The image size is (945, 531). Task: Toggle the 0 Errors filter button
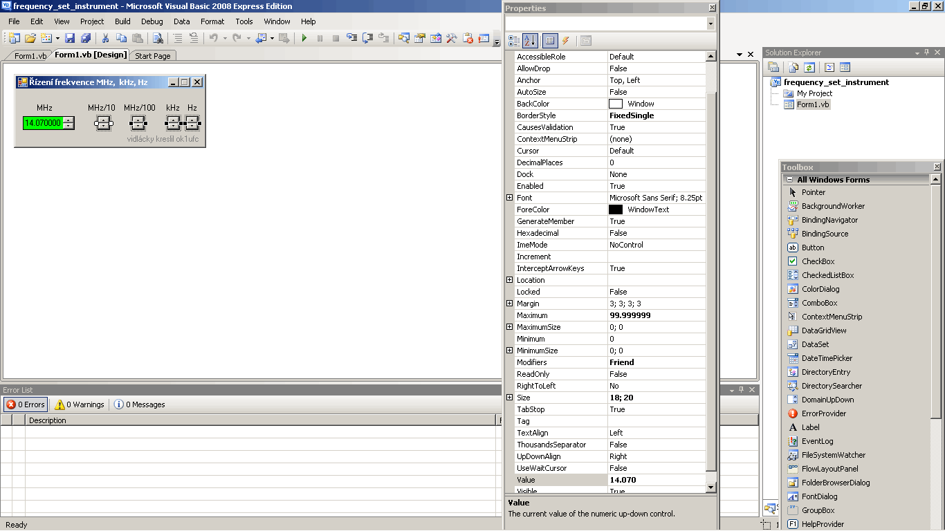(x=26, y=404)
